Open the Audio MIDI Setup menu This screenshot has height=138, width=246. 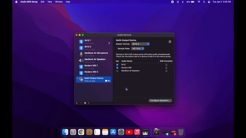pyautogui.click(x=29, y=2)
